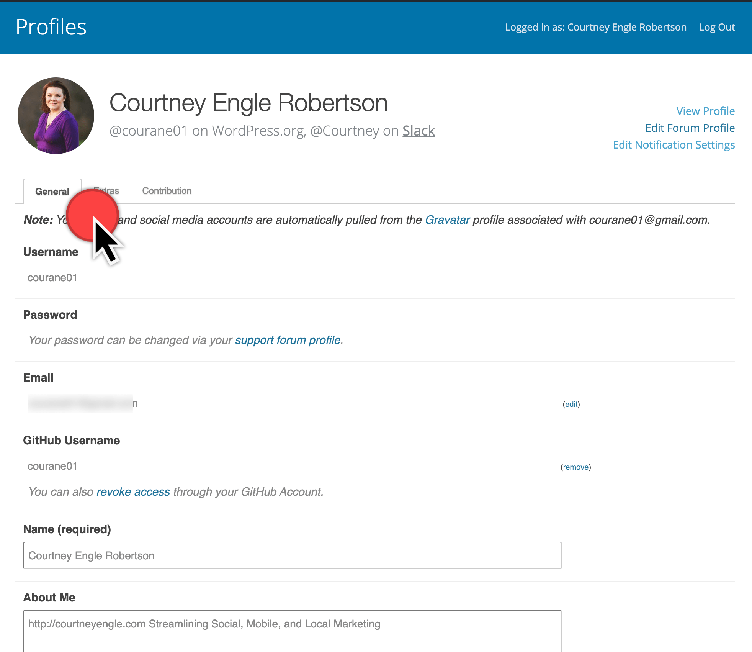The height and width of the screenshot is (652, 752).
Task: Click Log Out in header
Action: (717, 27)
